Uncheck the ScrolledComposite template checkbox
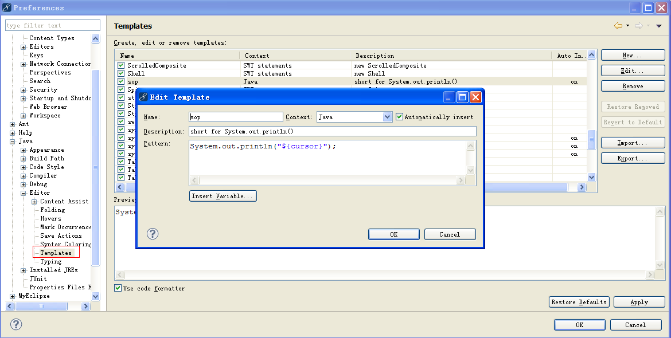The width and height of the screenshot is (671, 338). pos(120,65)
